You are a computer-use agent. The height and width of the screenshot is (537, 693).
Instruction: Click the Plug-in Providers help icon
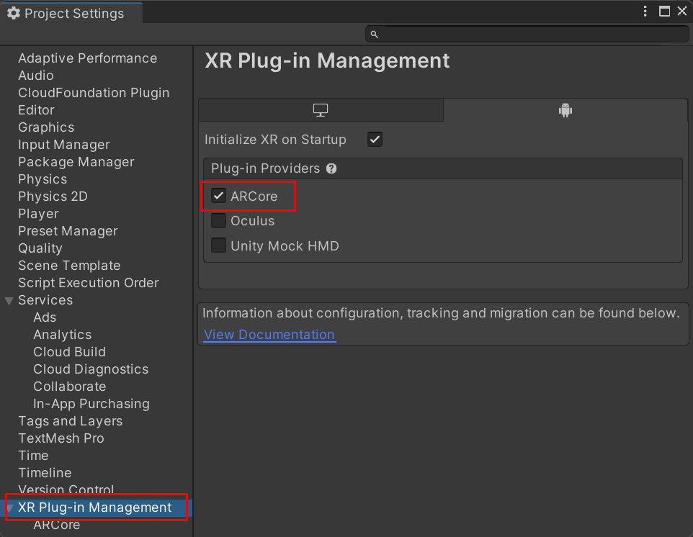(x=331, y=168)
